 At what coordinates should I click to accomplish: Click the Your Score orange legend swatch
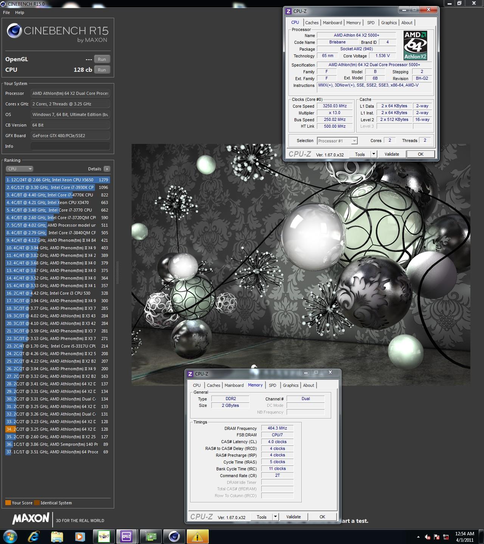point(8,503)
